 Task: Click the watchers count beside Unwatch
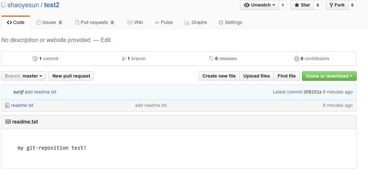(283, 5)
